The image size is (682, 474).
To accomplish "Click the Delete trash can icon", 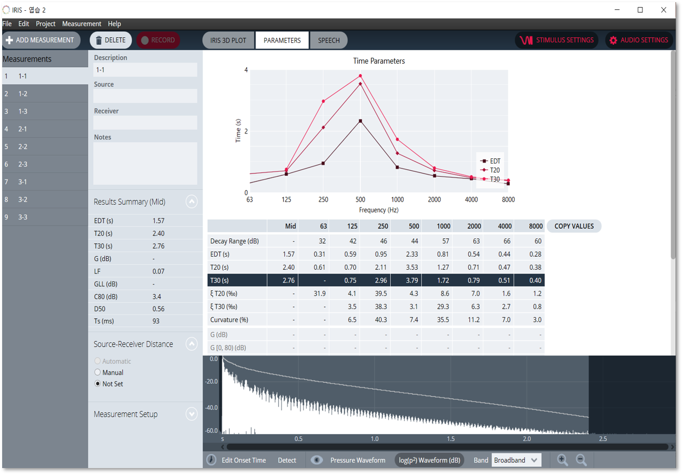I will (x=99, y=41).
